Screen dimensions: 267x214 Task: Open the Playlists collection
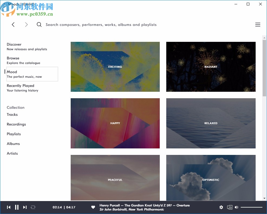coord(14,134)
